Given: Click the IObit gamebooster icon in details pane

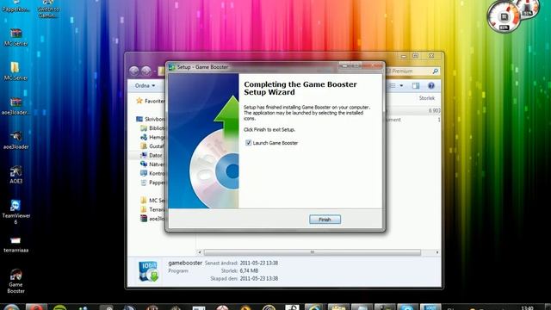Looking at the screenshot, I should [x=148, y=271].
